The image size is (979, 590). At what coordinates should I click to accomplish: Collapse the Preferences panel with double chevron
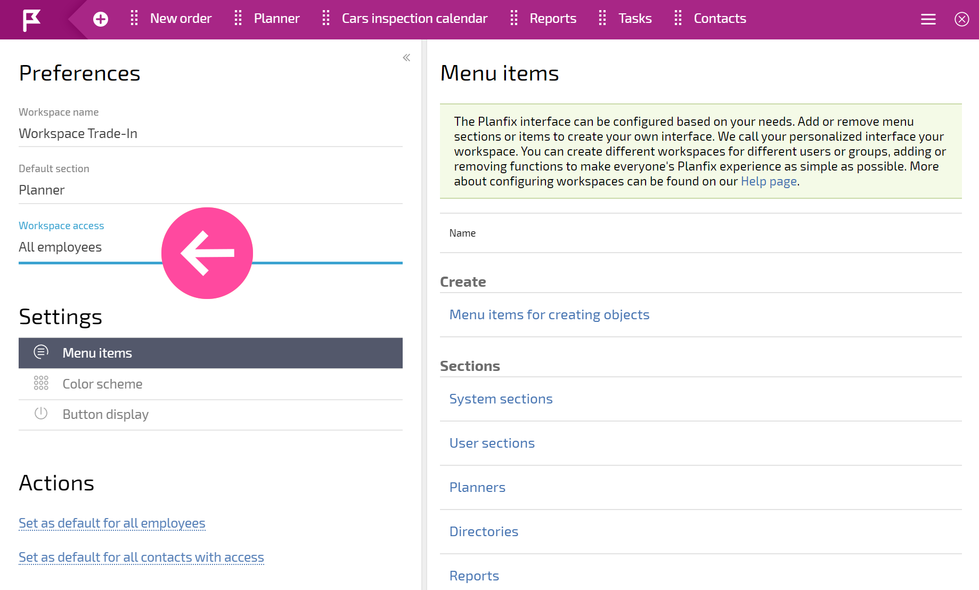tap(406, 58)
